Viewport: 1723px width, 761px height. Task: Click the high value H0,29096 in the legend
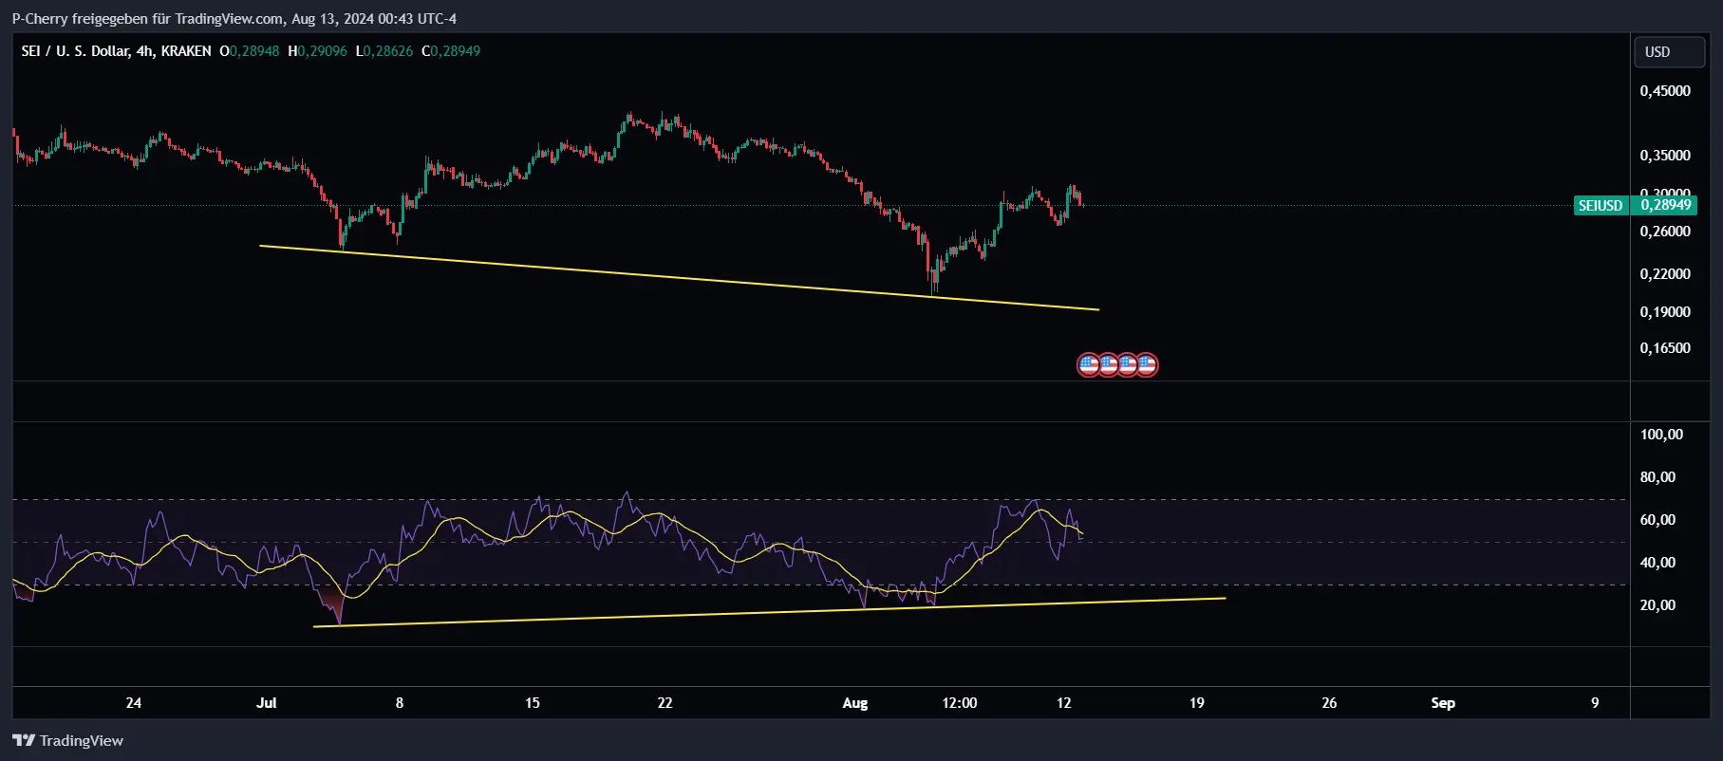pyautogui.click(x=317, y=51)
